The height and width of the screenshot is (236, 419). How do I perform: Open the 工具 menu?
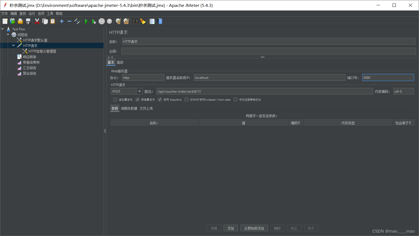pyautogui.click(x=50, y=14)
